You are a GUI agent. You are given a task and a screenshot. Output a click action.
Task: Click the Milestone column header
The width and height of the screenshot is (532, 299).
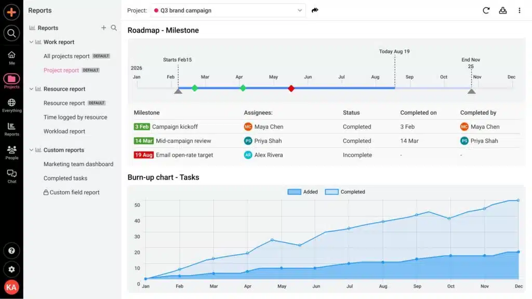coord(147,113)
